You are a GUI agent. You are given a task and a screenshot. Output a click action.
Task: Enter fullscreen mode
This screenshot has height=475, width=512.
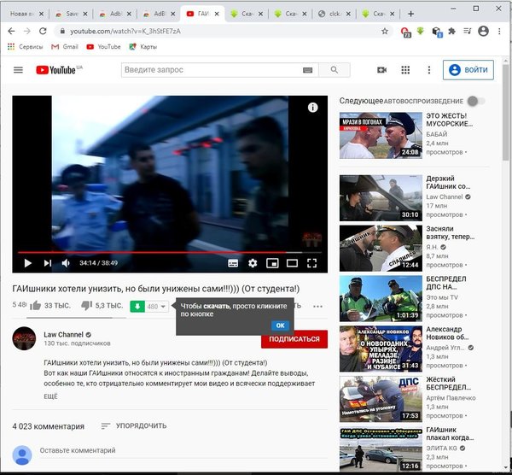coord(311,263)
